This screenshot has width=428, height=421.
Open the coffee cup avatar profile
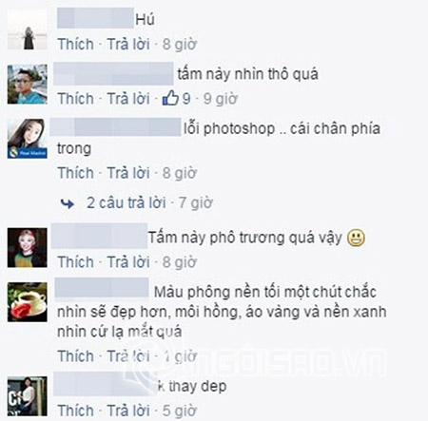(x=28, y=302)
